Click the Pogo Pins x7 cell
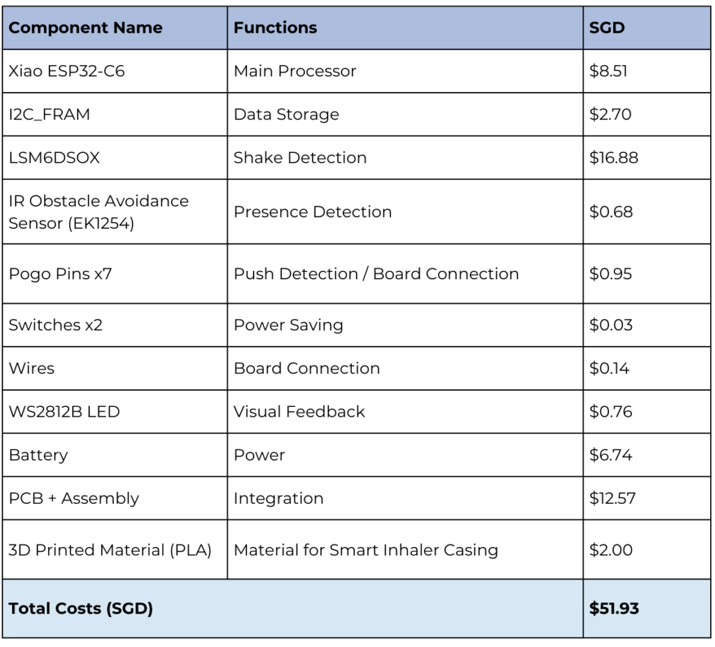The height and width of the screenshot is (647, 715). point(60,274)
